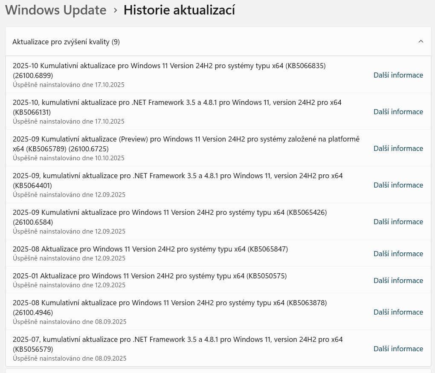Open Další informace for KB5066131
Image resolution: width=435 pixels, height=373 pixels.
point(398,112)
